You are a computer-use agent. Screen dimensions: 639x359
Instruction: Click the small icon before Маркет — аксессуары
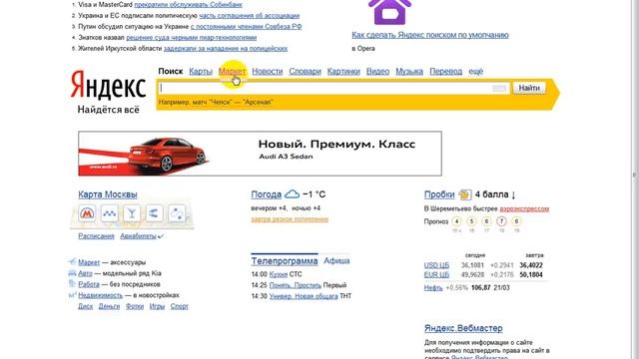72,261
